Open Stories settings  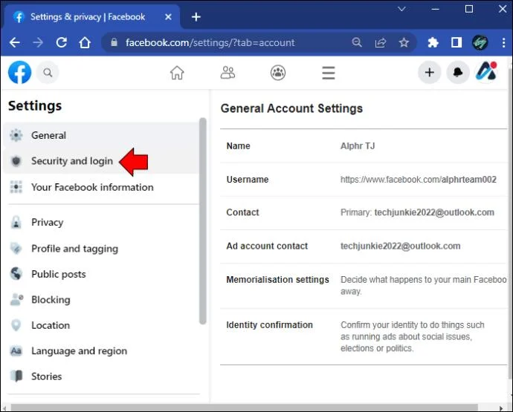point(100,376)
